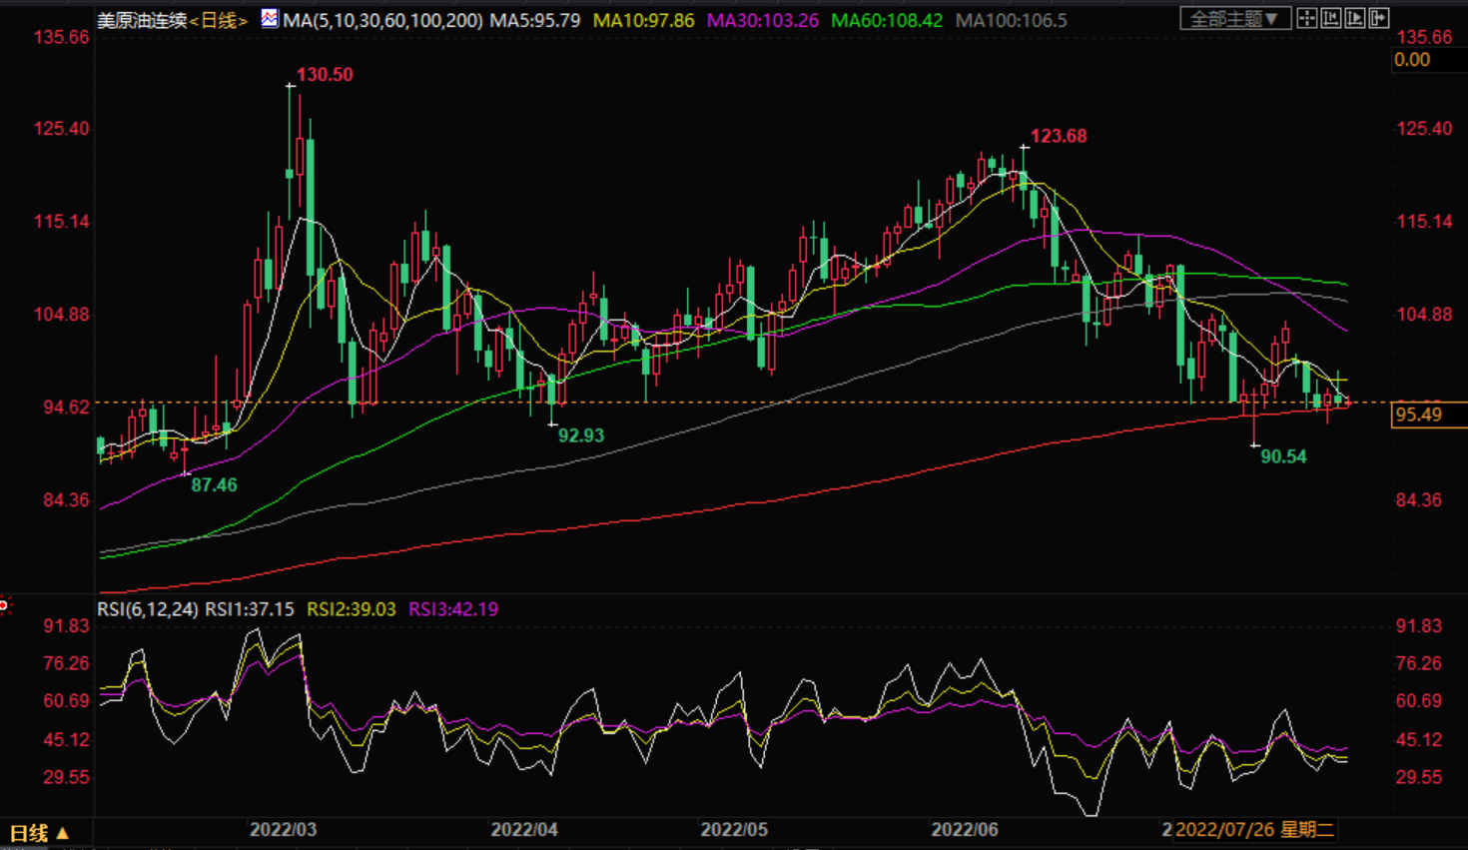Click the 2022/05 date on time axis
The height and width of the screenshot is (850, 1468).
[734, 830]
